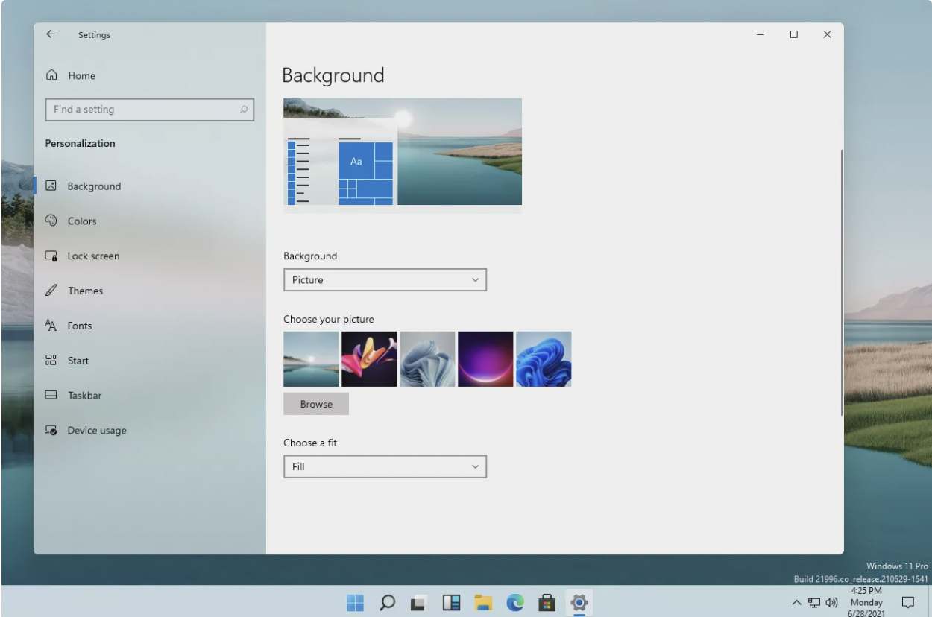The image size is (932, 617).
Task: Maximize the Settings window
Action: (794, 34)
